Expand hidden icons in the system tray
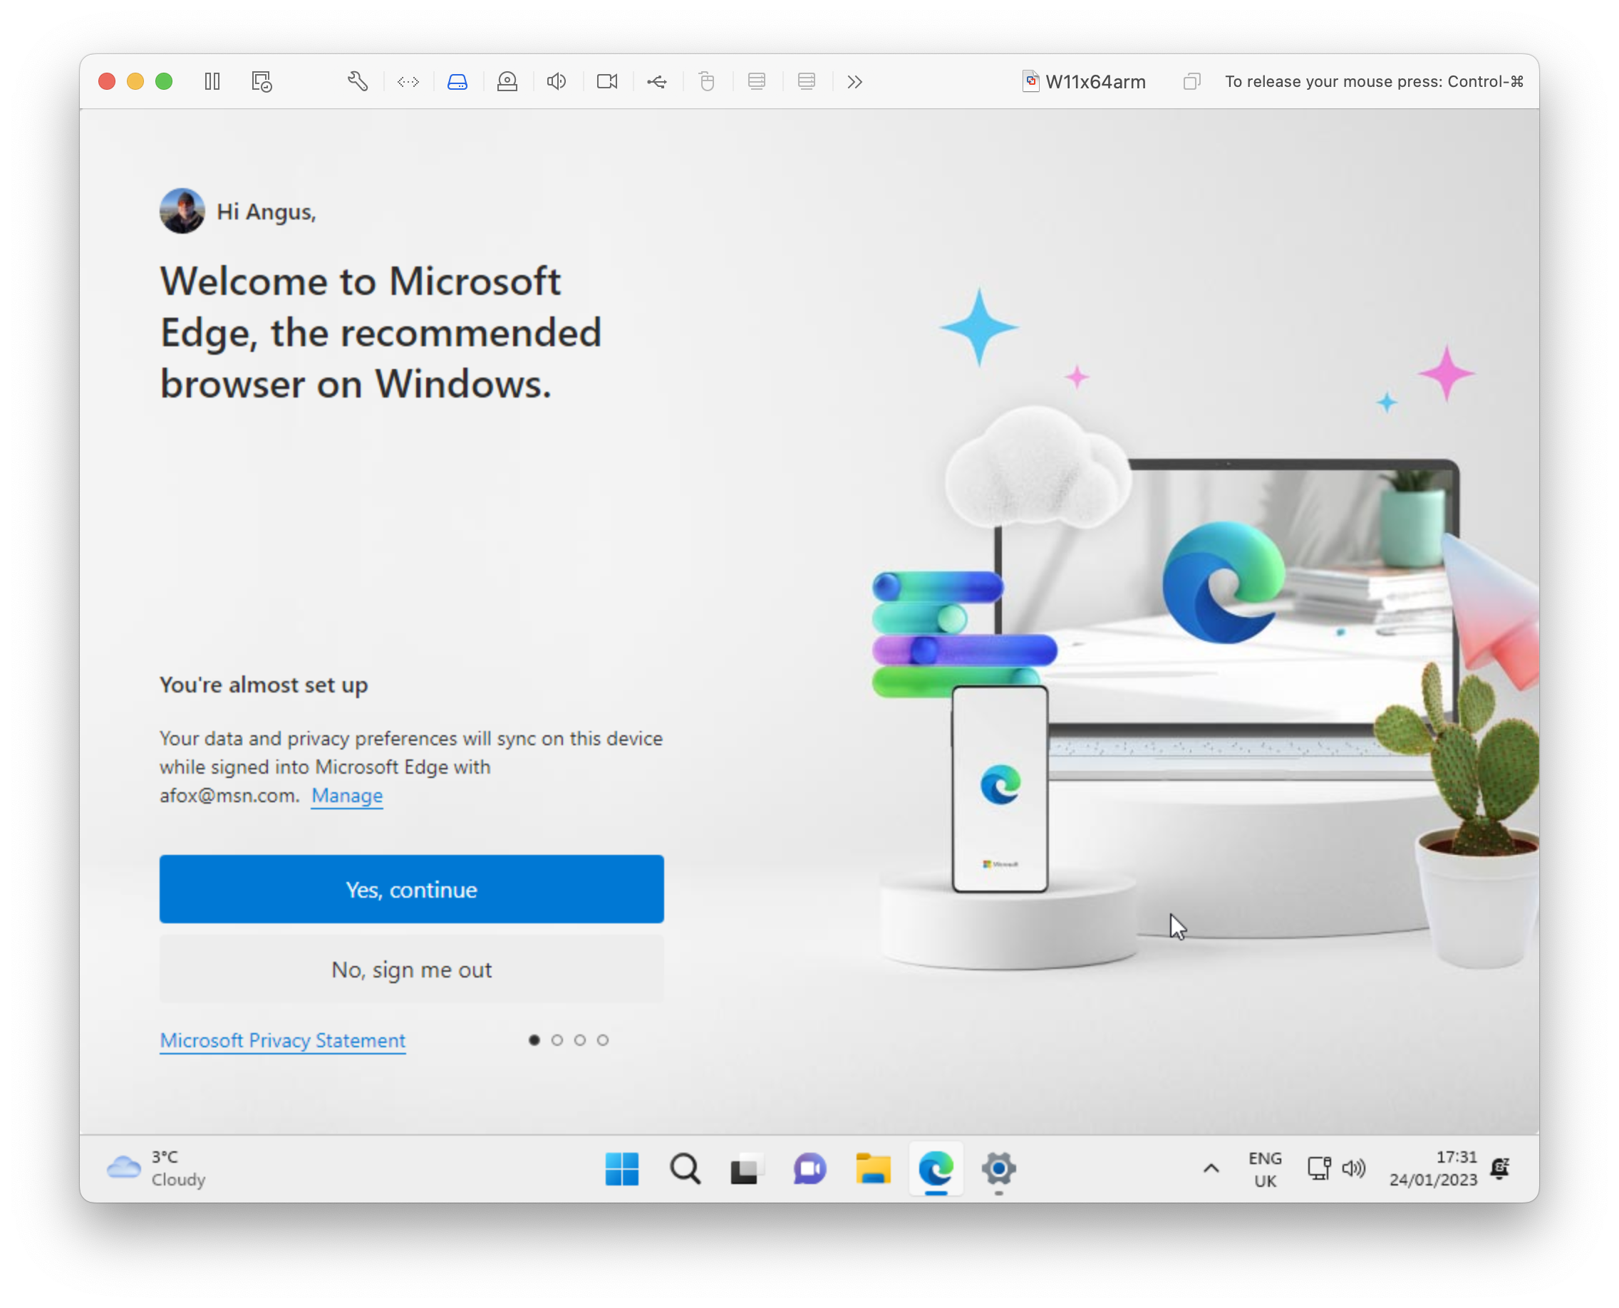The image size is (1619, 1308). (x=1211, y=1168)
